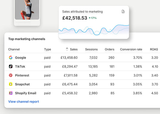Click TikTok sales value £8,294.47
This screenshot has width=160, height=114.
[x=70, y=66]
